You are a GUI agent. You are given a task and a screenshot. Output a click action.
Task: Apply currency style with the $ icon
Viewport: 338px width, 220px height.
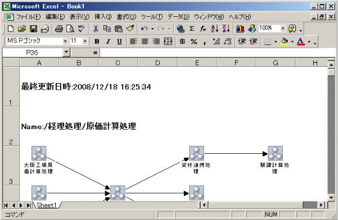pos(182,42)
